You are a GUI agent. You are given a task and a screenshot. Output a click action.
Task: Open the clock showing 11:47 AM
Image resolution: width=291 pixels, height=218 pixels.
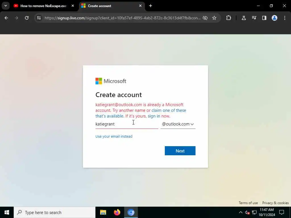[267, 212]
